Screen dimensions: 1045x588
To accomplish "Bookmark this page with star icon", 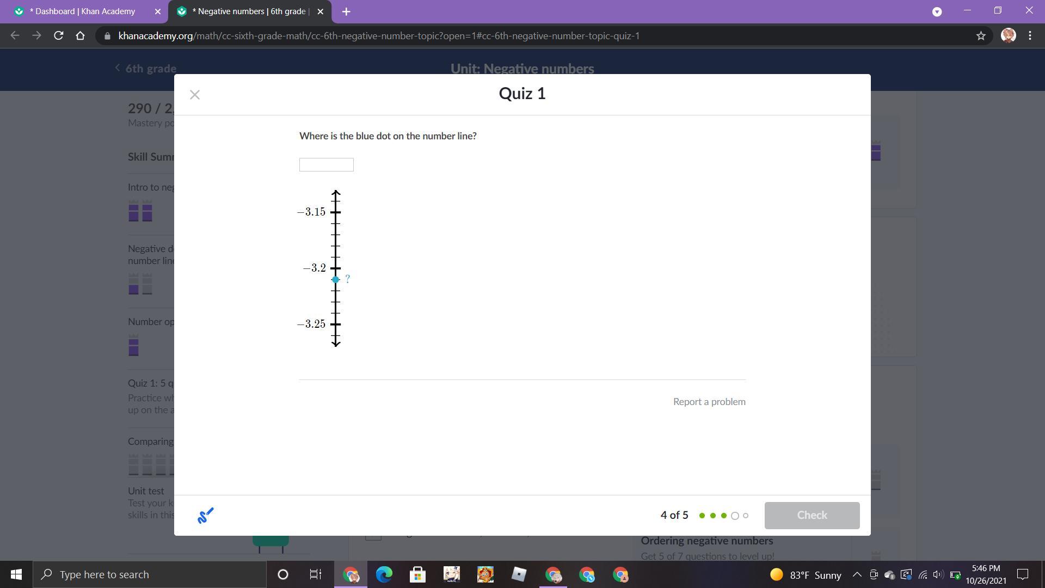I will point(981,35).
